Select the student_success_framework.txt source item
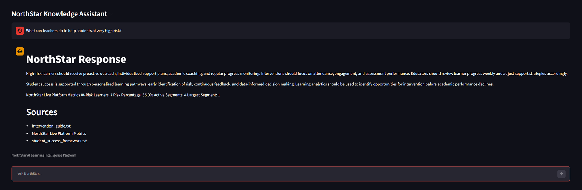This screenshot has height=190, width=582. [59, 141]
